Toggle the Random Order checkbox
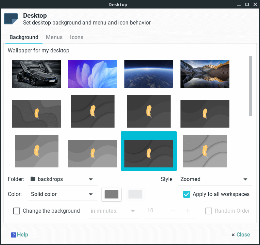Viewport: 260px width, 245px height. (x=209, y=211)
